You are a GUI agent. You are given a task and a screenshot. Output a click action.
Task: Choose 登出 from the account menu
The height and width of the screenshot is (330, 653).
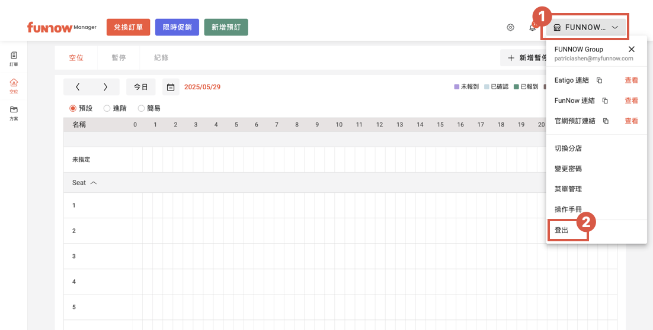click(x=561, y=231)
